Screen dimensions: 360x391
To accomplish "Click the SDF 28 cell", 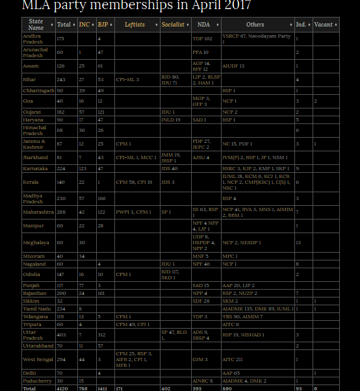I will [206, 301].
